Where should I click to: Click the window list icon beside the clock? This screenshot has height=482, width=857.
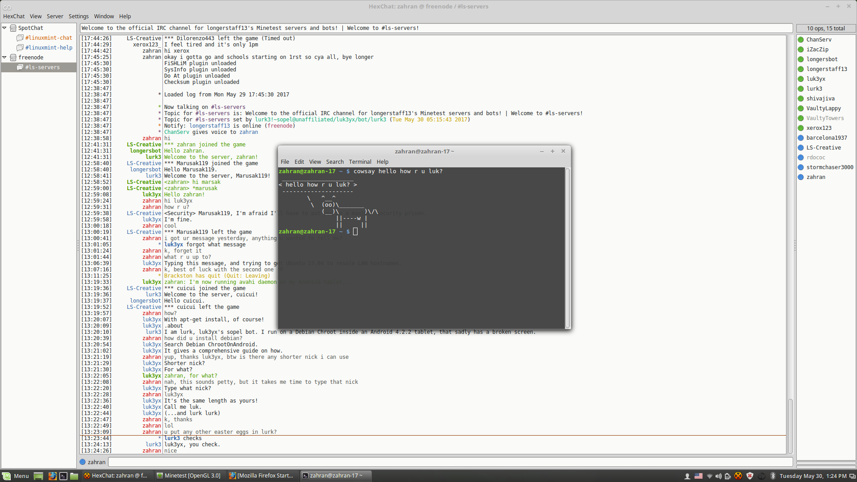(x=853, y=476)
